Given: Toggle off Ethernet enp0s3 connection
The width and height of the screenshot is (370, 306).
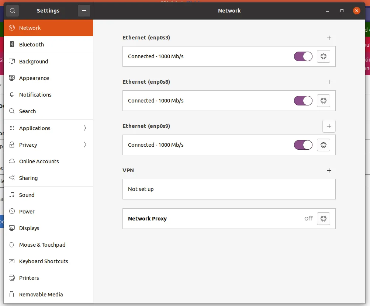Looking at the screenshot, I should click(x=303, y=56).
